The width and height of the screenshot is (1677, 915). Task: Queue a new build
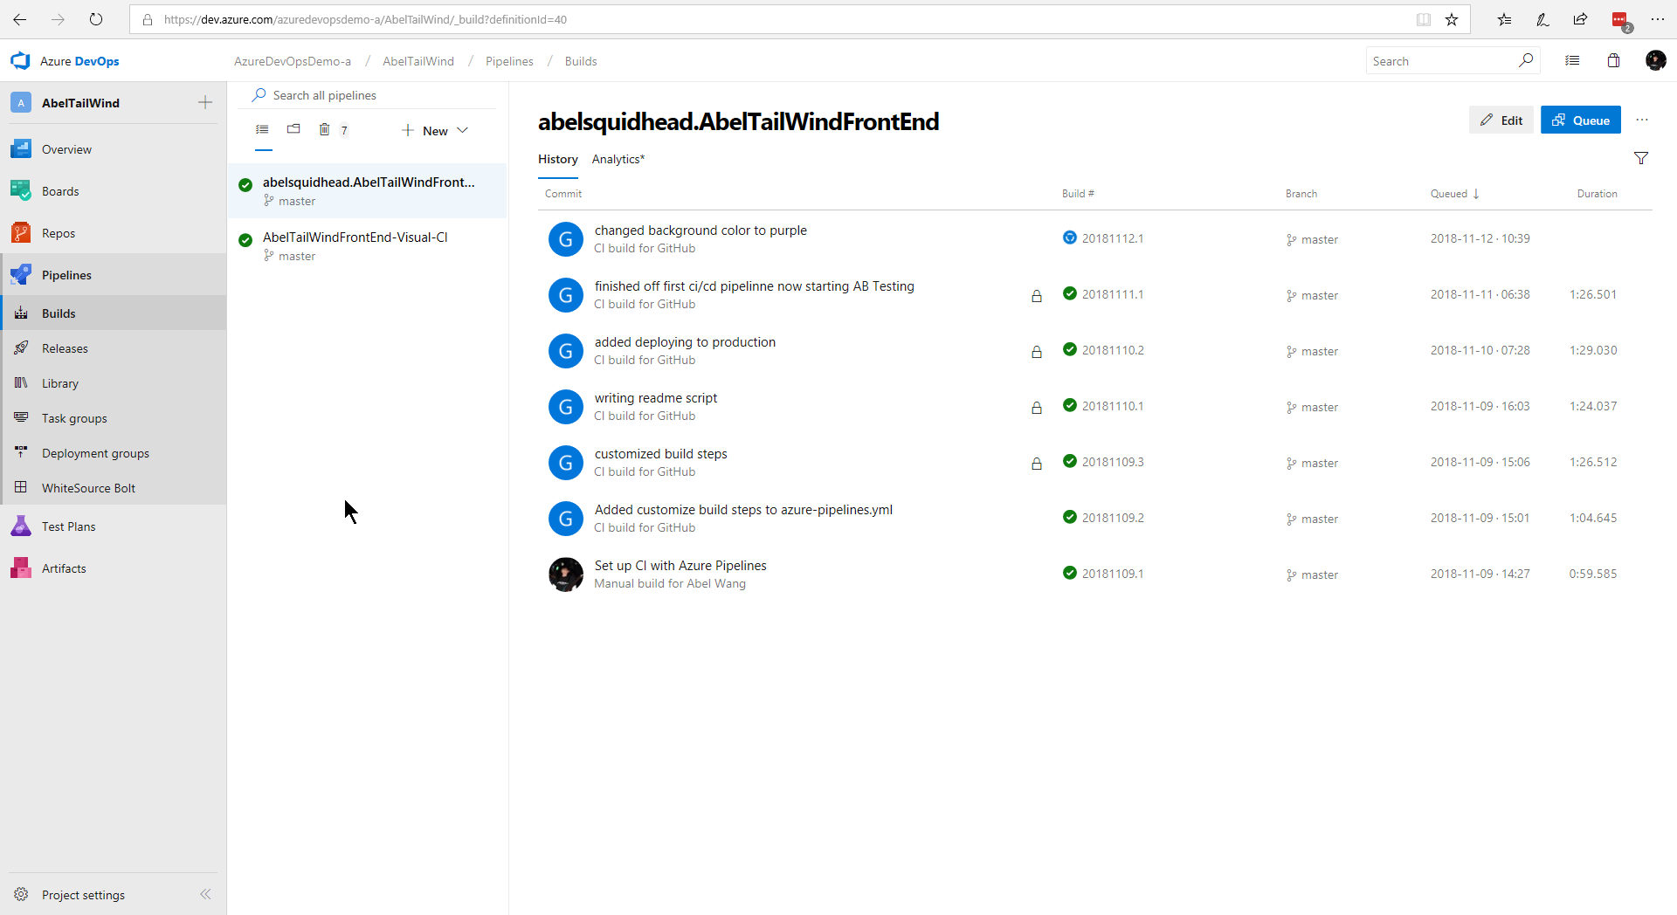(1581, 120)
